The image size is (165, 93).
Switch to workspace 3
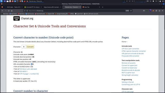pyautogui.click(x=129, y=1)
